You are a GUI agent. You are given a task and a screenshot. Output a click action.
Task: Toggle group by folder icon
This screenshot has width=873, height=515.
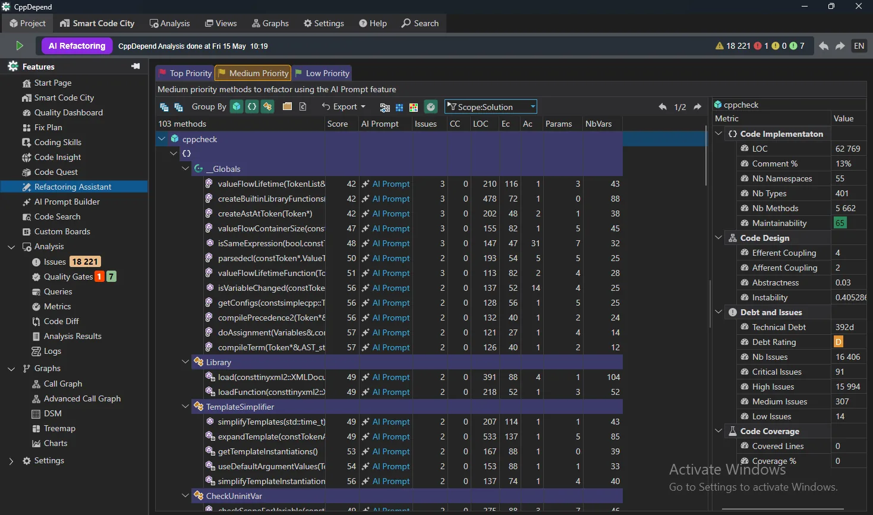tap(287, 106)
